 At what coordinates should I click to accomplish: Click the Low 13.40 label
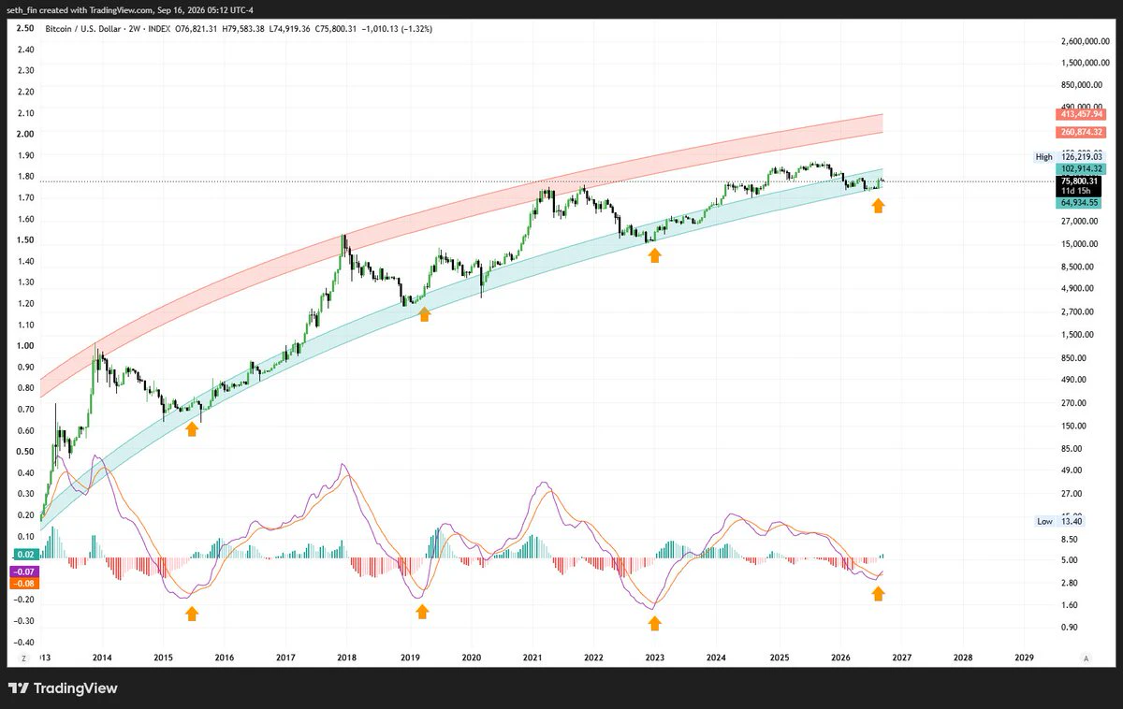click(x=1059, y=521)
